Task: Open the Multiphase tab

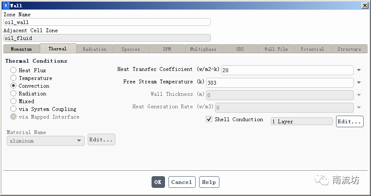Action: pos(203,49)
